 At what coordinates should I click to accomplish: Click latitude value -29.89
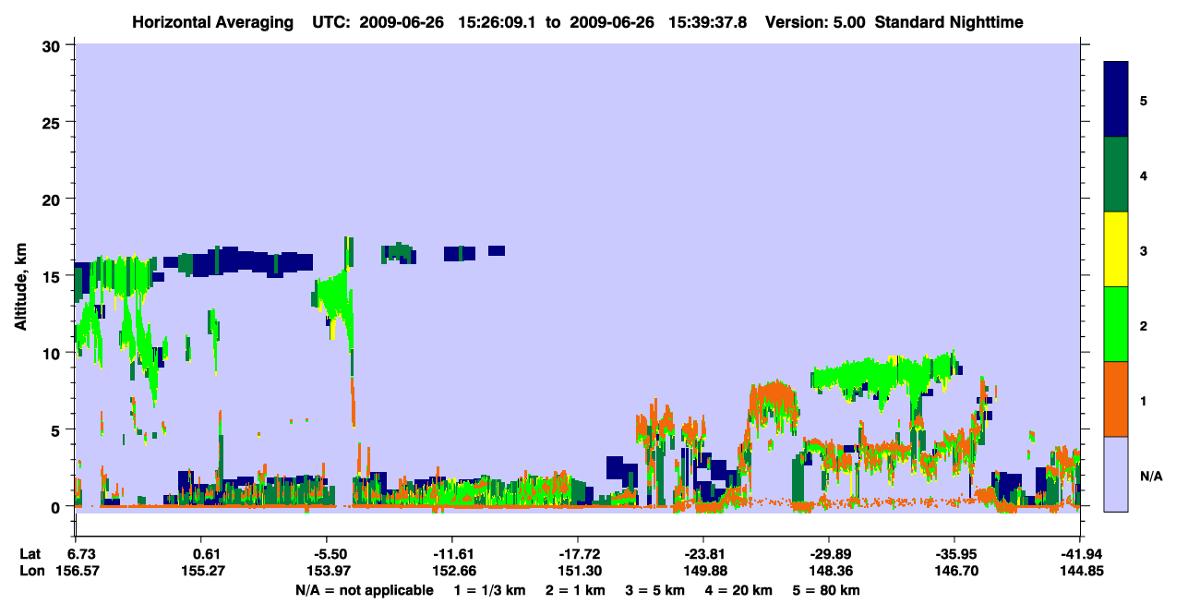829,554
